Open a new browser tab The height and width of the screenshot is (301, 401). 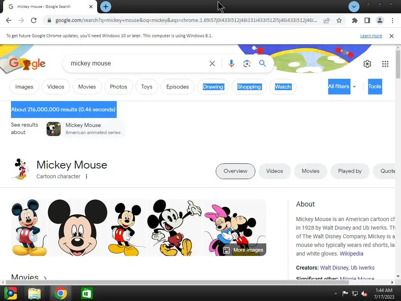pyautogui.click(x=106, y=7)
